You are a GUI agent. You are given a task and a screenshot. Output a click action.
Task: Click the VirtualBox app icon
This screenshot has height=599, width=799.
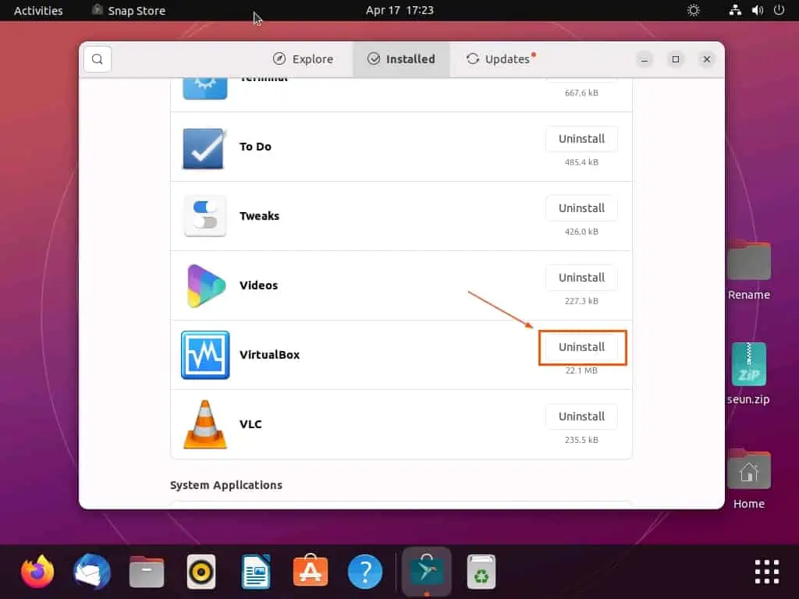205,355
